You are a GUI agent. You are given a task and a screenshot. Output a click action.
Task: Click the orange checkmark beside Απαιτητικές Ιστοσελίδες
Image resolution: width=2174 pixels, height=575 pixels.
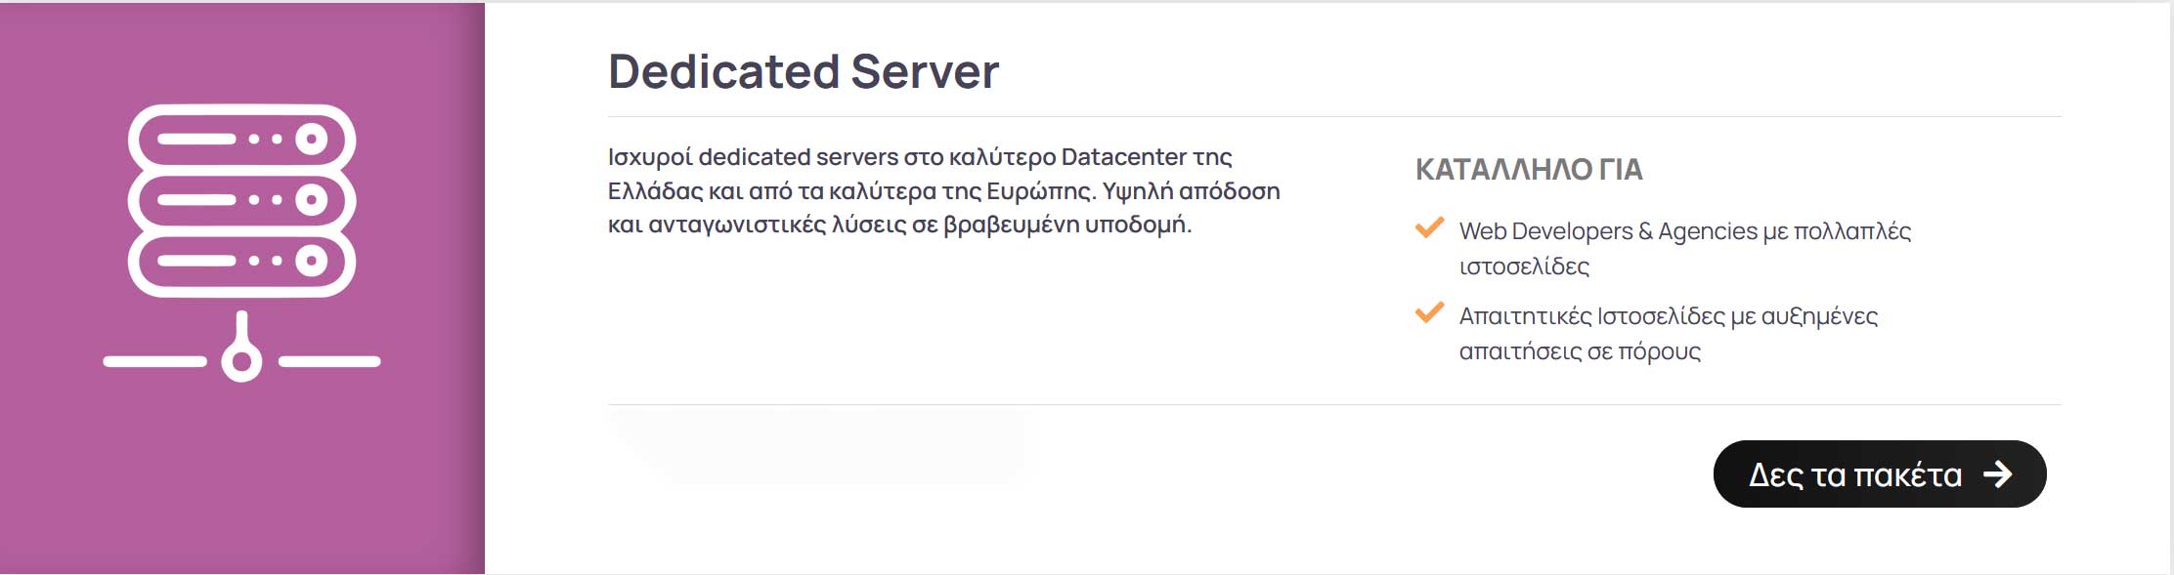tap(1429, 313)
